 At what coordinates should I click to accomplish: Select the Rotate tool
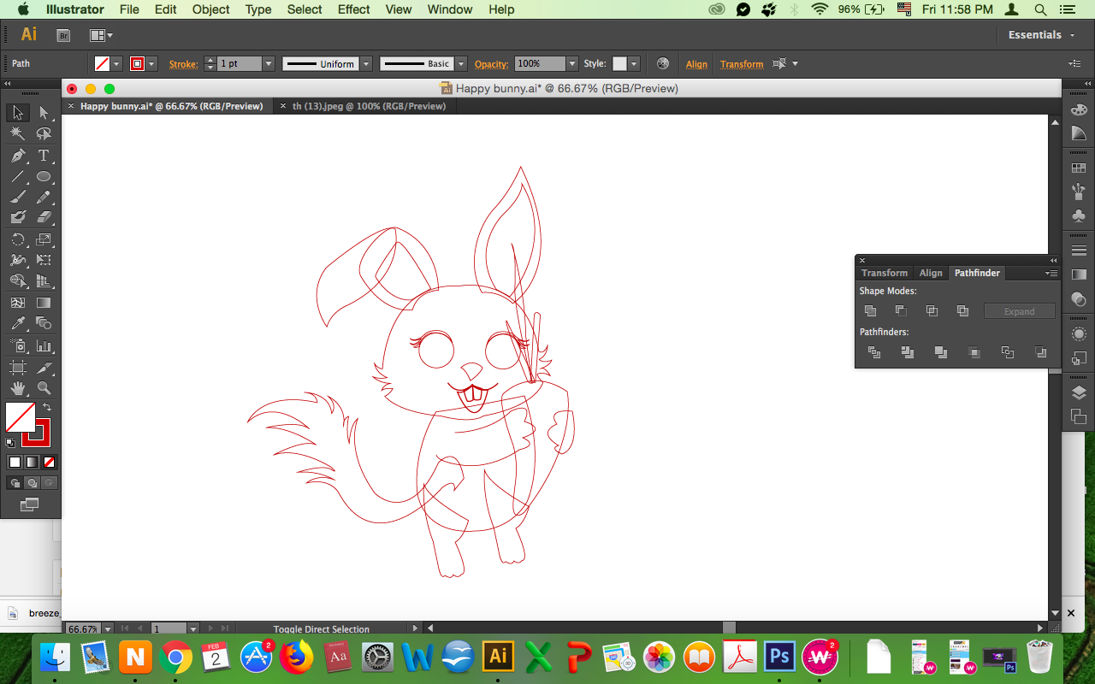tap(17, 239)
